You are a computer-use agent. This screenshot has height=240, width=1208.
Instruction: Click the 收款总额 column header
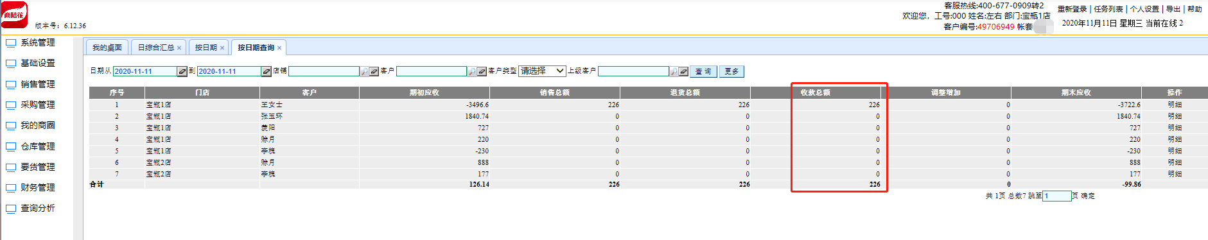[815, 92]
